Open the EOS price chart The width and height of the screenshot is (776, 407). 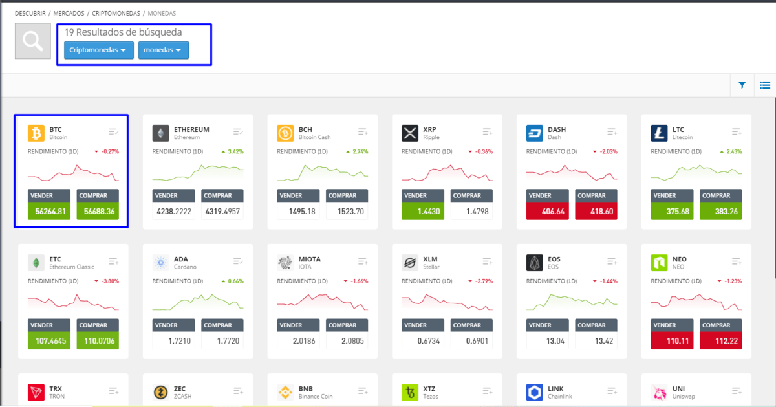click(572, 302)
